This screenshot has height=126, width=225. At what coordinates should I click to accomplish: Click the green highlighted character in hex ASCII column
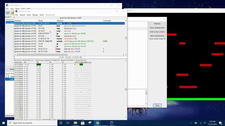(81, 64)
